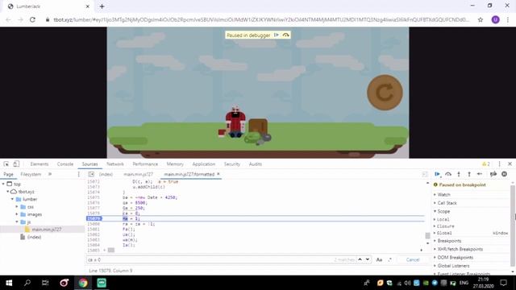Toggle Pause on exceptions
Viewport: 516px width, 290px height.
(x=504, y=174)
